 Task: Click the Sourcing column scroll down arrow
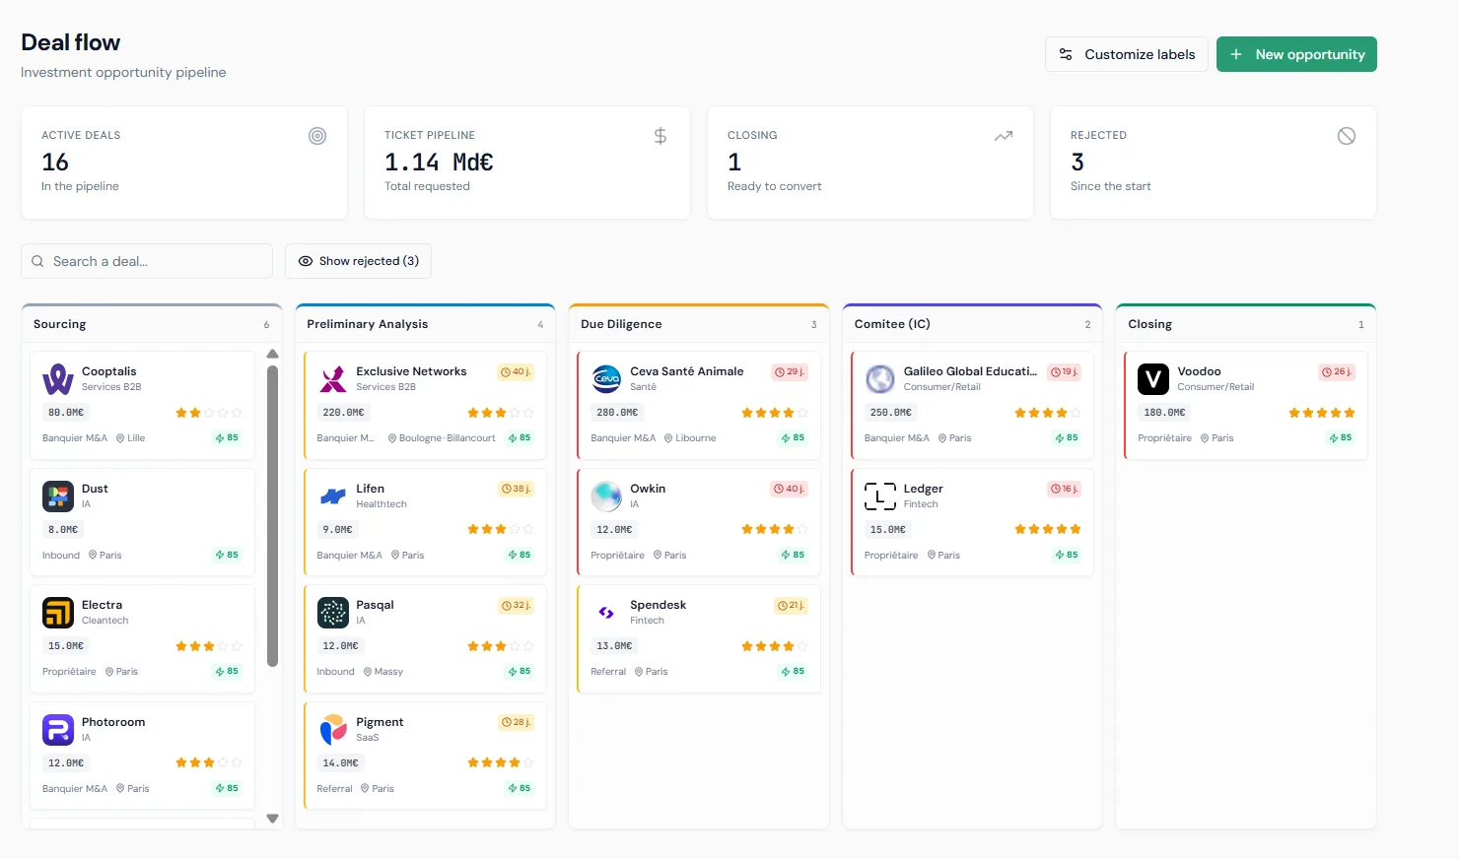273,819
